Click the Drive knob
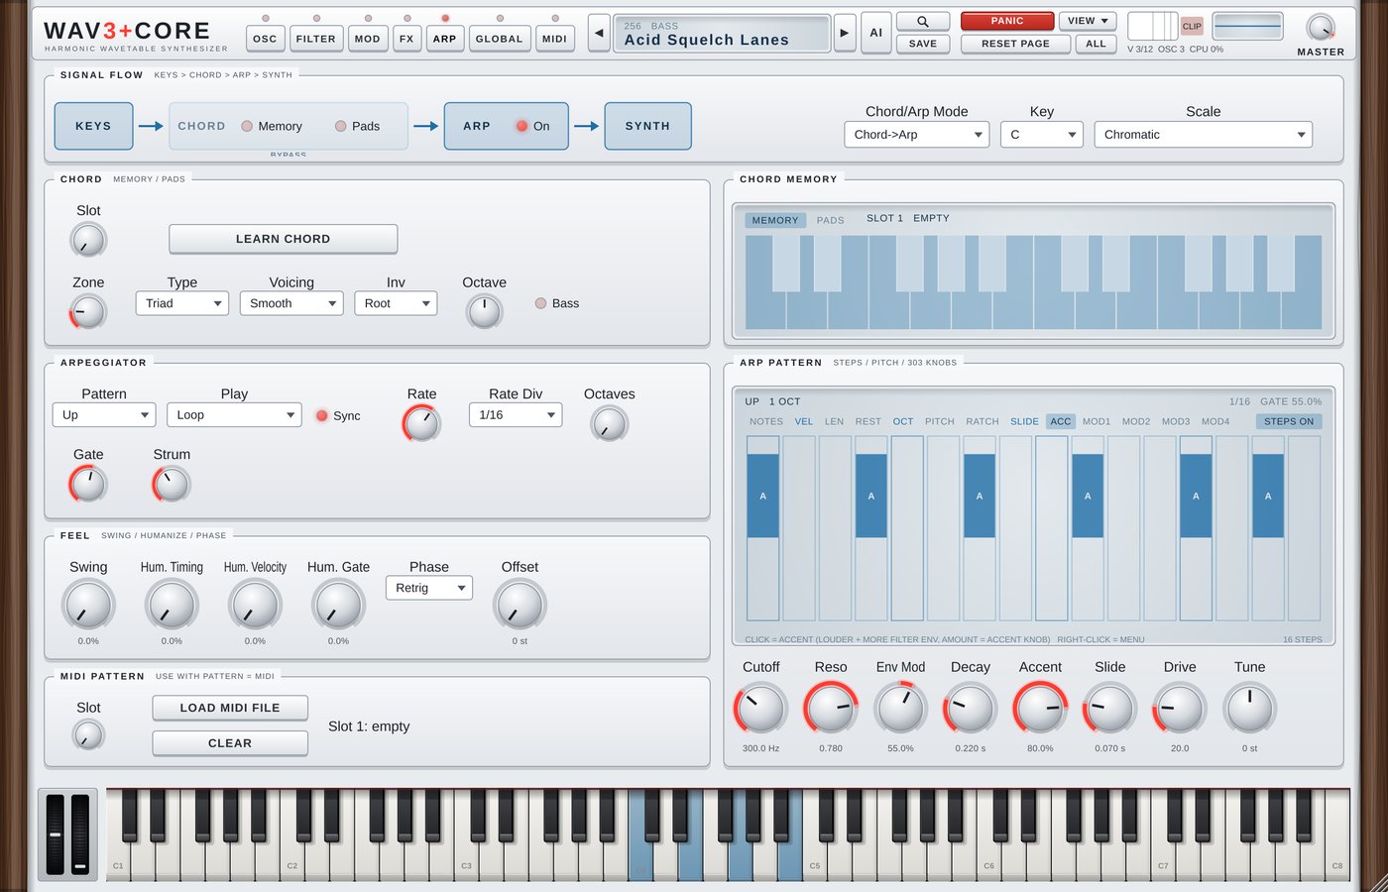The height and width of the screenshot is (892, 1388). point(1180,709)
